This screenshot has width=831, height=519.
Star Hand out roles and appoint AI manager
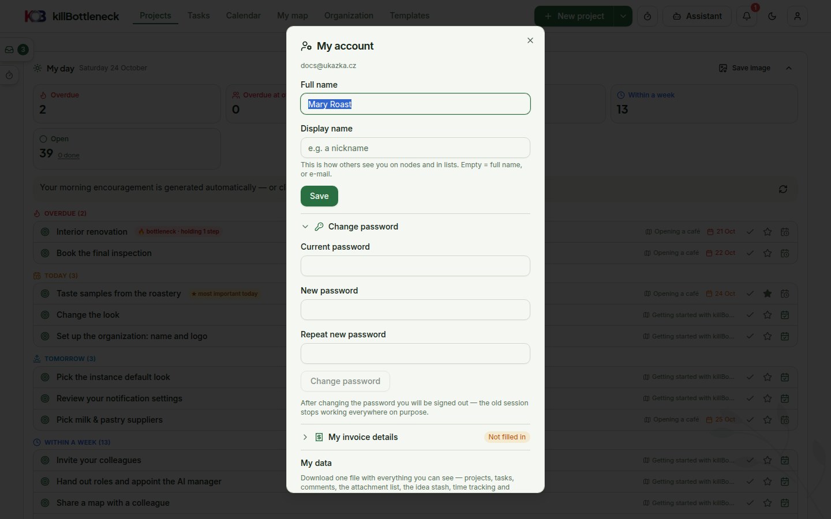(x=768, y=482)
